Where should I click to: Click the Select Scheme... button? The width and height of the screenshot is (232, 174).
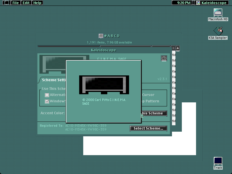tap(148, 128)
